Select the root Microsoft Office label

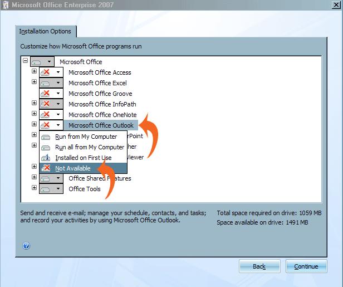pyautogui.click(x=81, y=62)
